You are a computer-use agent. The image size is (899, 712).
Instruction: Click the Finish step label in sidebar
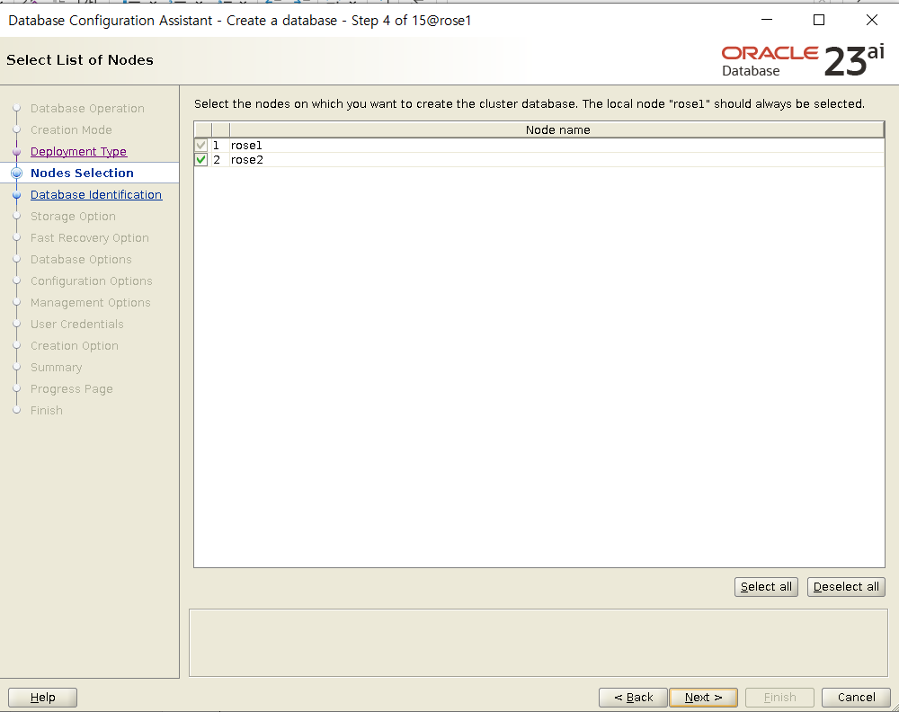coord(47,411)
